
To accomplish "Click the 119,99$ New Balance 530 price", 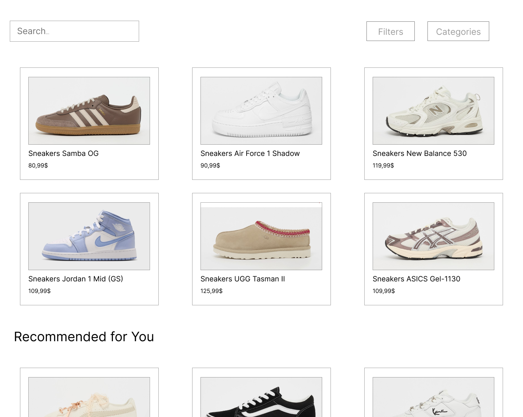I will [383, 165].
